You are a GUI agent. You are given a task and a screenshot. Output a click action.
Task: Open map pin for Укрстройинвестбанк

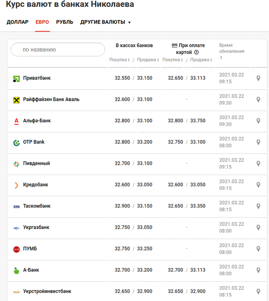pos(259,291)
